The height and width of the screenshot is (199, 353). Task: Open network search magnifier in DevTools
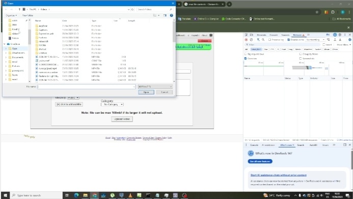pos(263,40)
